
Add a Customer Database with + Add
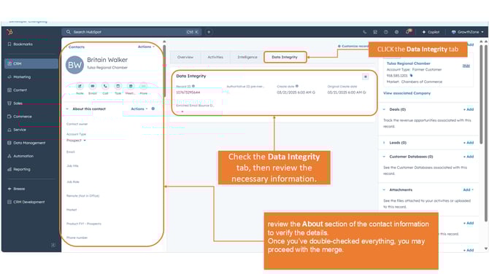tap(469, 157)
